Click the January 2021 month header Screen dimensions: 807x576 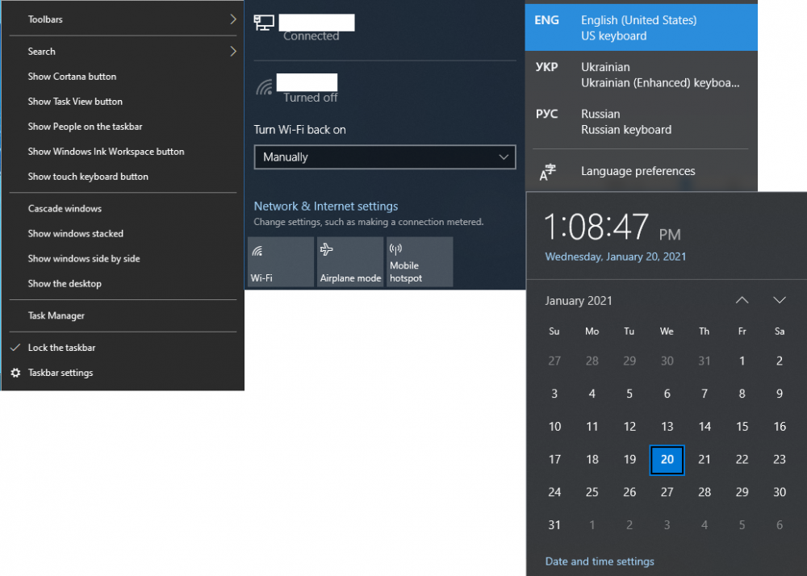(x=579, y=301)
